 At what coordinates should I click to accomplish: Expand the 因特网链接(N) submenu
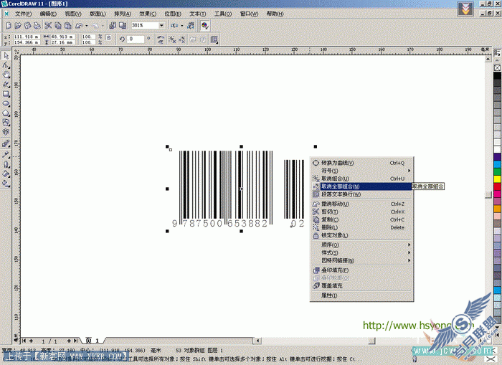click(x=361, y=260)
